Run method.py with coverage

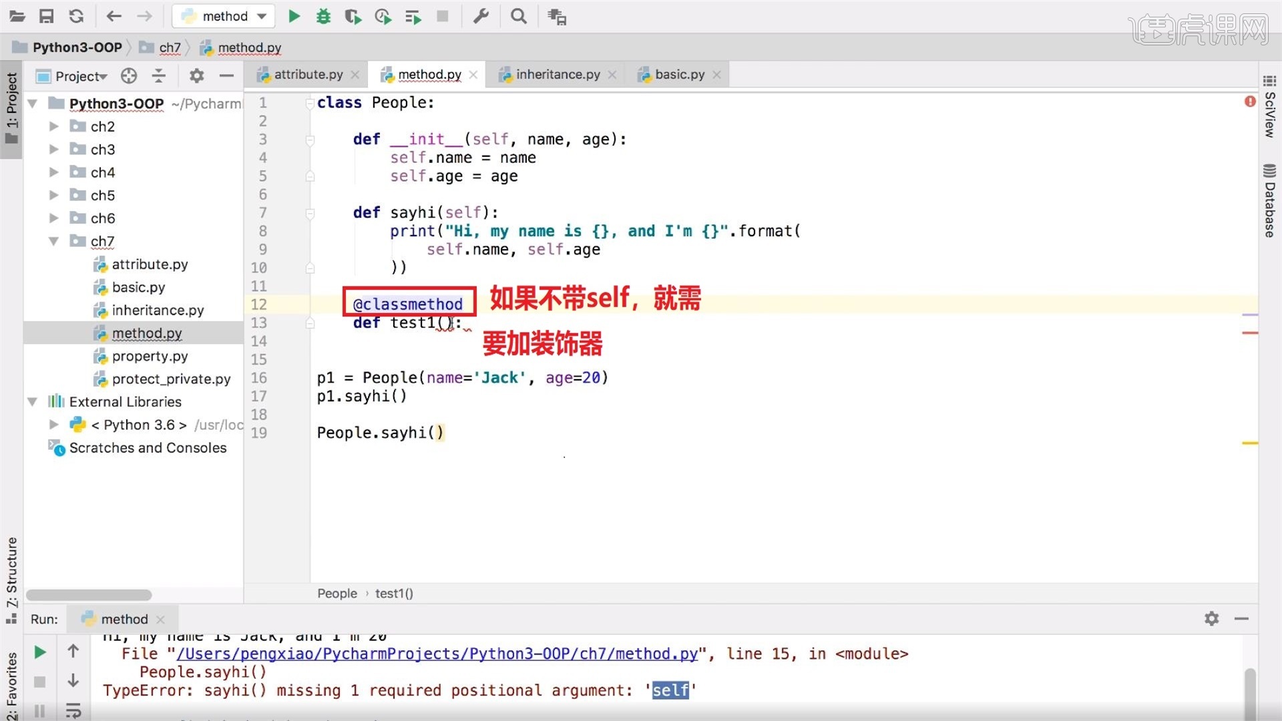(353, 16)
